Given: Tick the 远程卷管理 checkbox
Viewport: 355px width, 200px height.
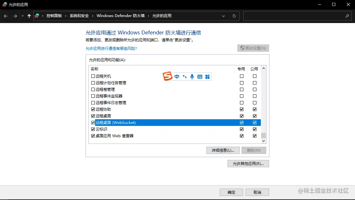Looking at the screenshot, I should 93,89.
